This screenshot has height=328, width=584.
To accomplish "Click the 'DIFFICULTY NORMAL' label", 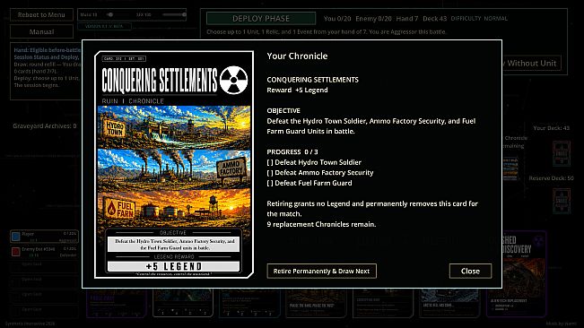I will (479, 19).
